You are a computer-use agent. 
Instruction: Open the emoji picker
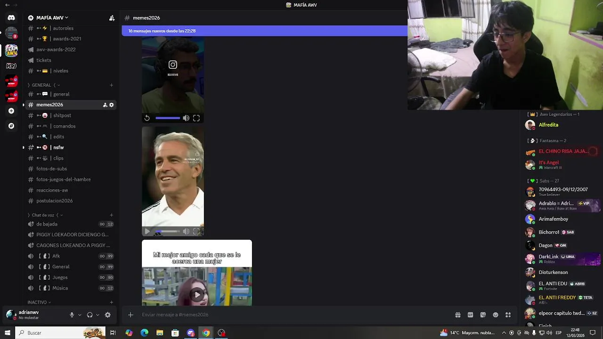point(496,315)
